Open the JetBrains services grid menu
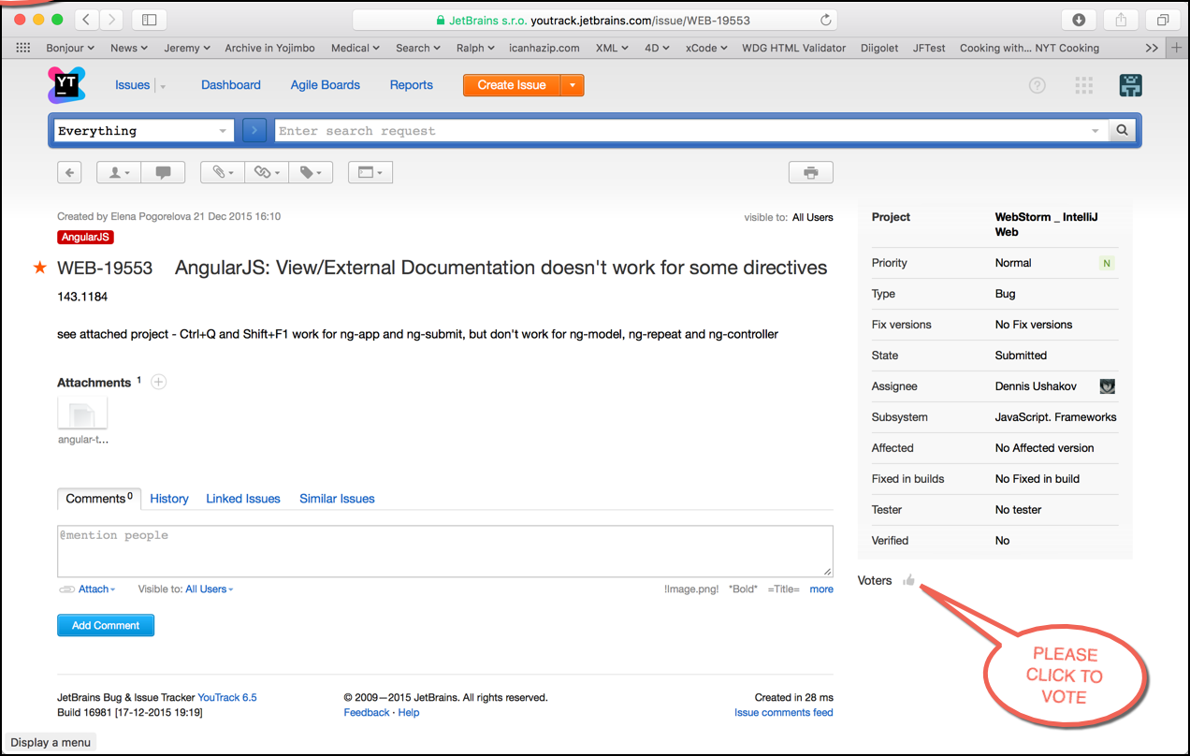This screenshot has width=1190, height=756. (1084, 85)
